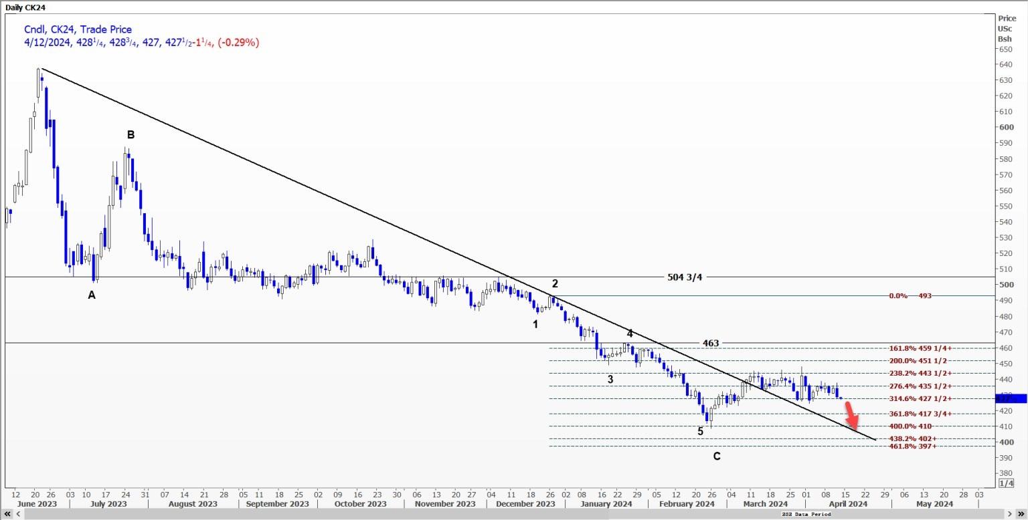Viewport: 1028px width, 520px height.
Task: Click the '314.6% 427 1/2+' Fibonacci label
Action: coord(921,398)
